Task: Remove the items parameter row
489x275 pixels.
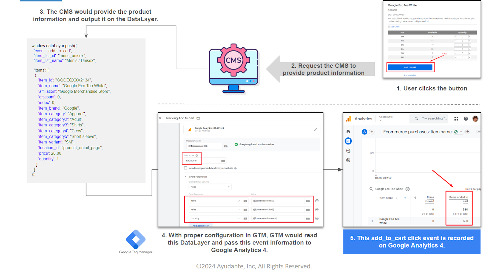Action: (x=317, y=201)
